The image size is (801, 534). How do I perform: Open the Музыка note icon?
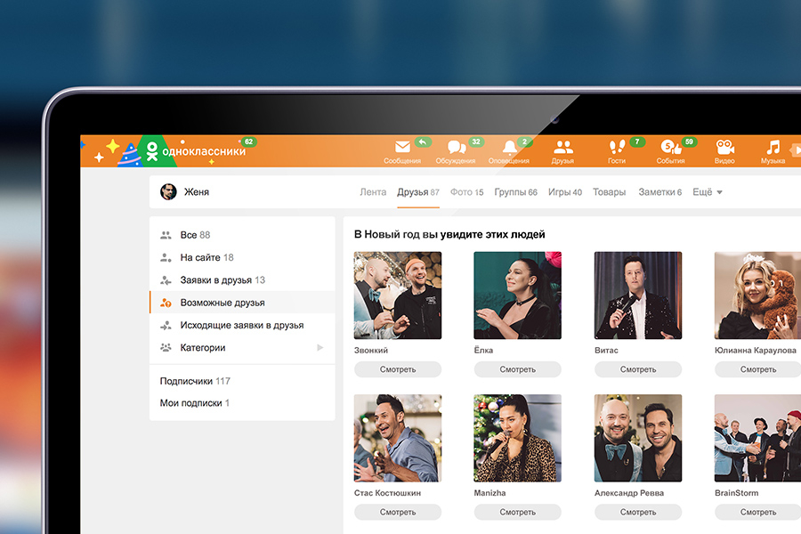pos(773,147)
